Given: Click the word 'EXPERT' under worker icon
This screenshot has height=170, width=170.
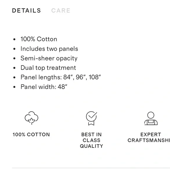Looking at the screenshot, I should (x=151, y=135).
